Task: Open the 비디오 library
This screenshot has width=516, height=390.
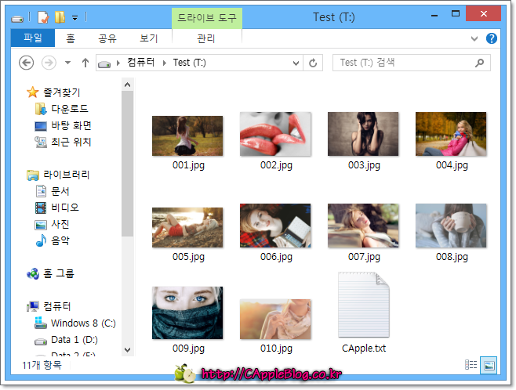Action: click(65, 208)
